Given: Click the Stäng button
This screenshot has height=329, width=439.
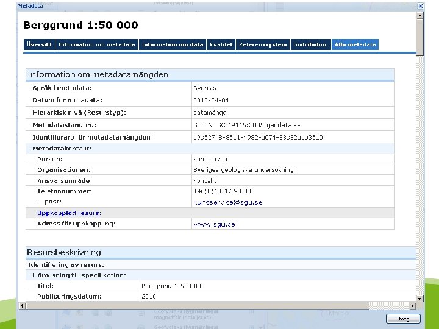Looking at the screenshot, I should [403, 319].
